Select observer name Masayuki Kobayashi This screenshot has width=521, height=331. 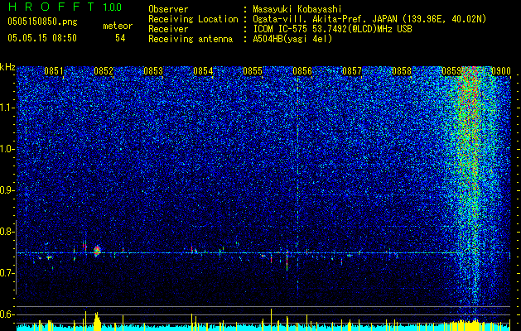(297, 9)
